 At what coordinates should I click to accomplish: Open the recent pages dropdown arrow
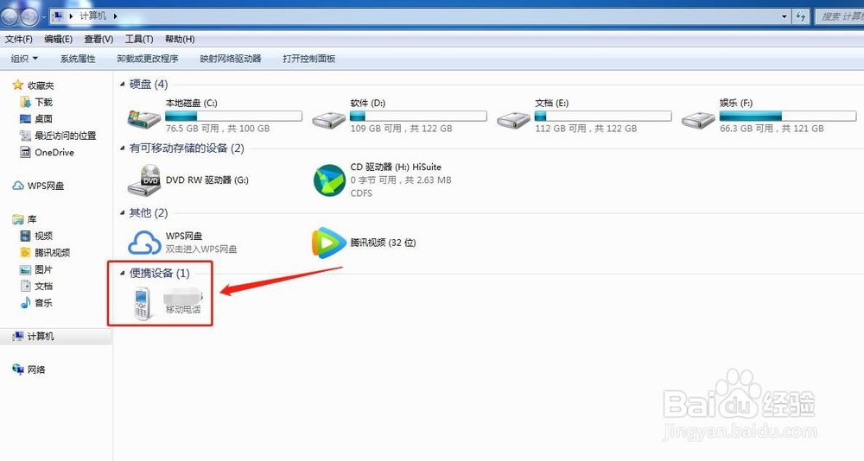tap(43, 17)
